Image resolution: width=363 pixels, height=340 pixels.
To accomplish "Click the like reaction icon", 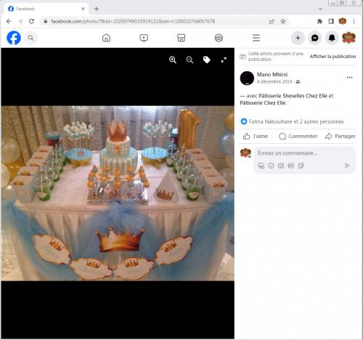I will click(244, 121).
